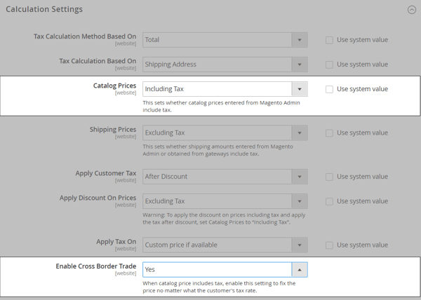Check Use system value for Apply Customer Tax

tap(329, 177)
